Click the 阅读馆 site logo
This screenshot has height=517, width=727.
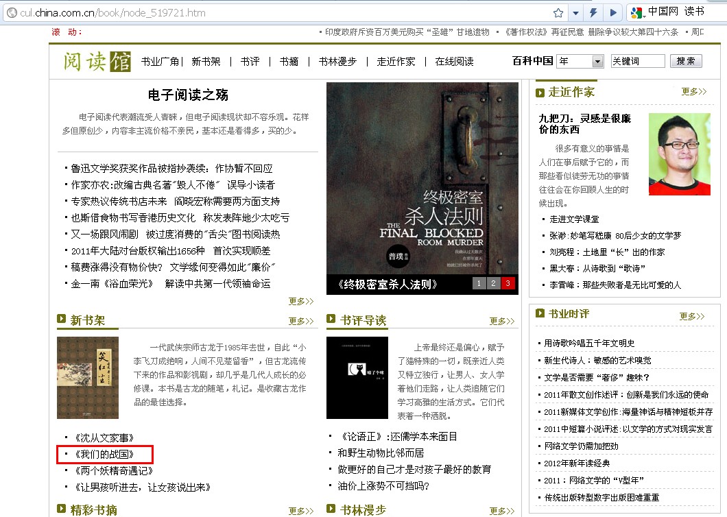[x=97, y=61]
